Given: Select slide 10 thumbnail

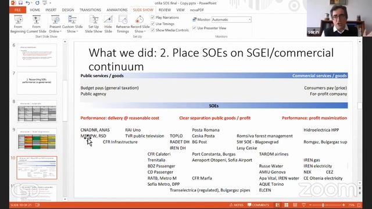Looking at the screenshot, I should click(x=37, y=168).
